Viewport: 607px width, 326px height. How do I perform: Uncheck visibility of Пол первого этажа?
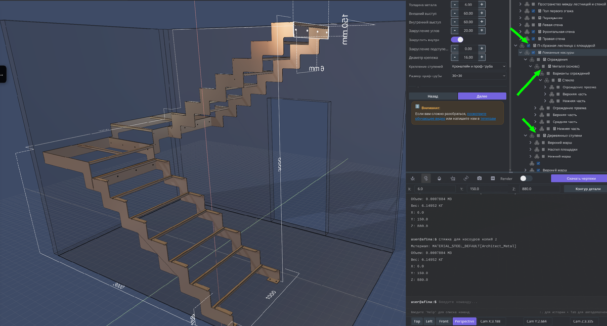click(x=533, y=11)
